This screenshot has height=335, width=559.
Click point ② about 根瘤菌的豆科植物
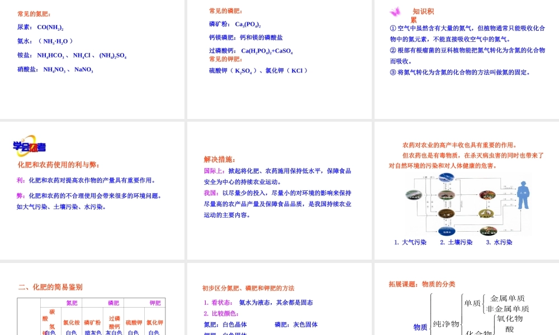pos(467,55)
